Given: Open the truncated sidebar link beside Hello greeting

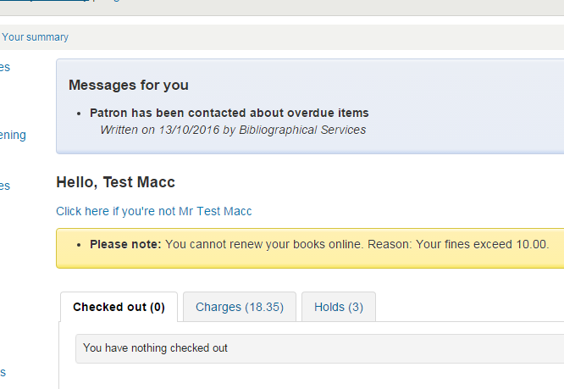Looking at the screenshot, I should click(5, 186).
